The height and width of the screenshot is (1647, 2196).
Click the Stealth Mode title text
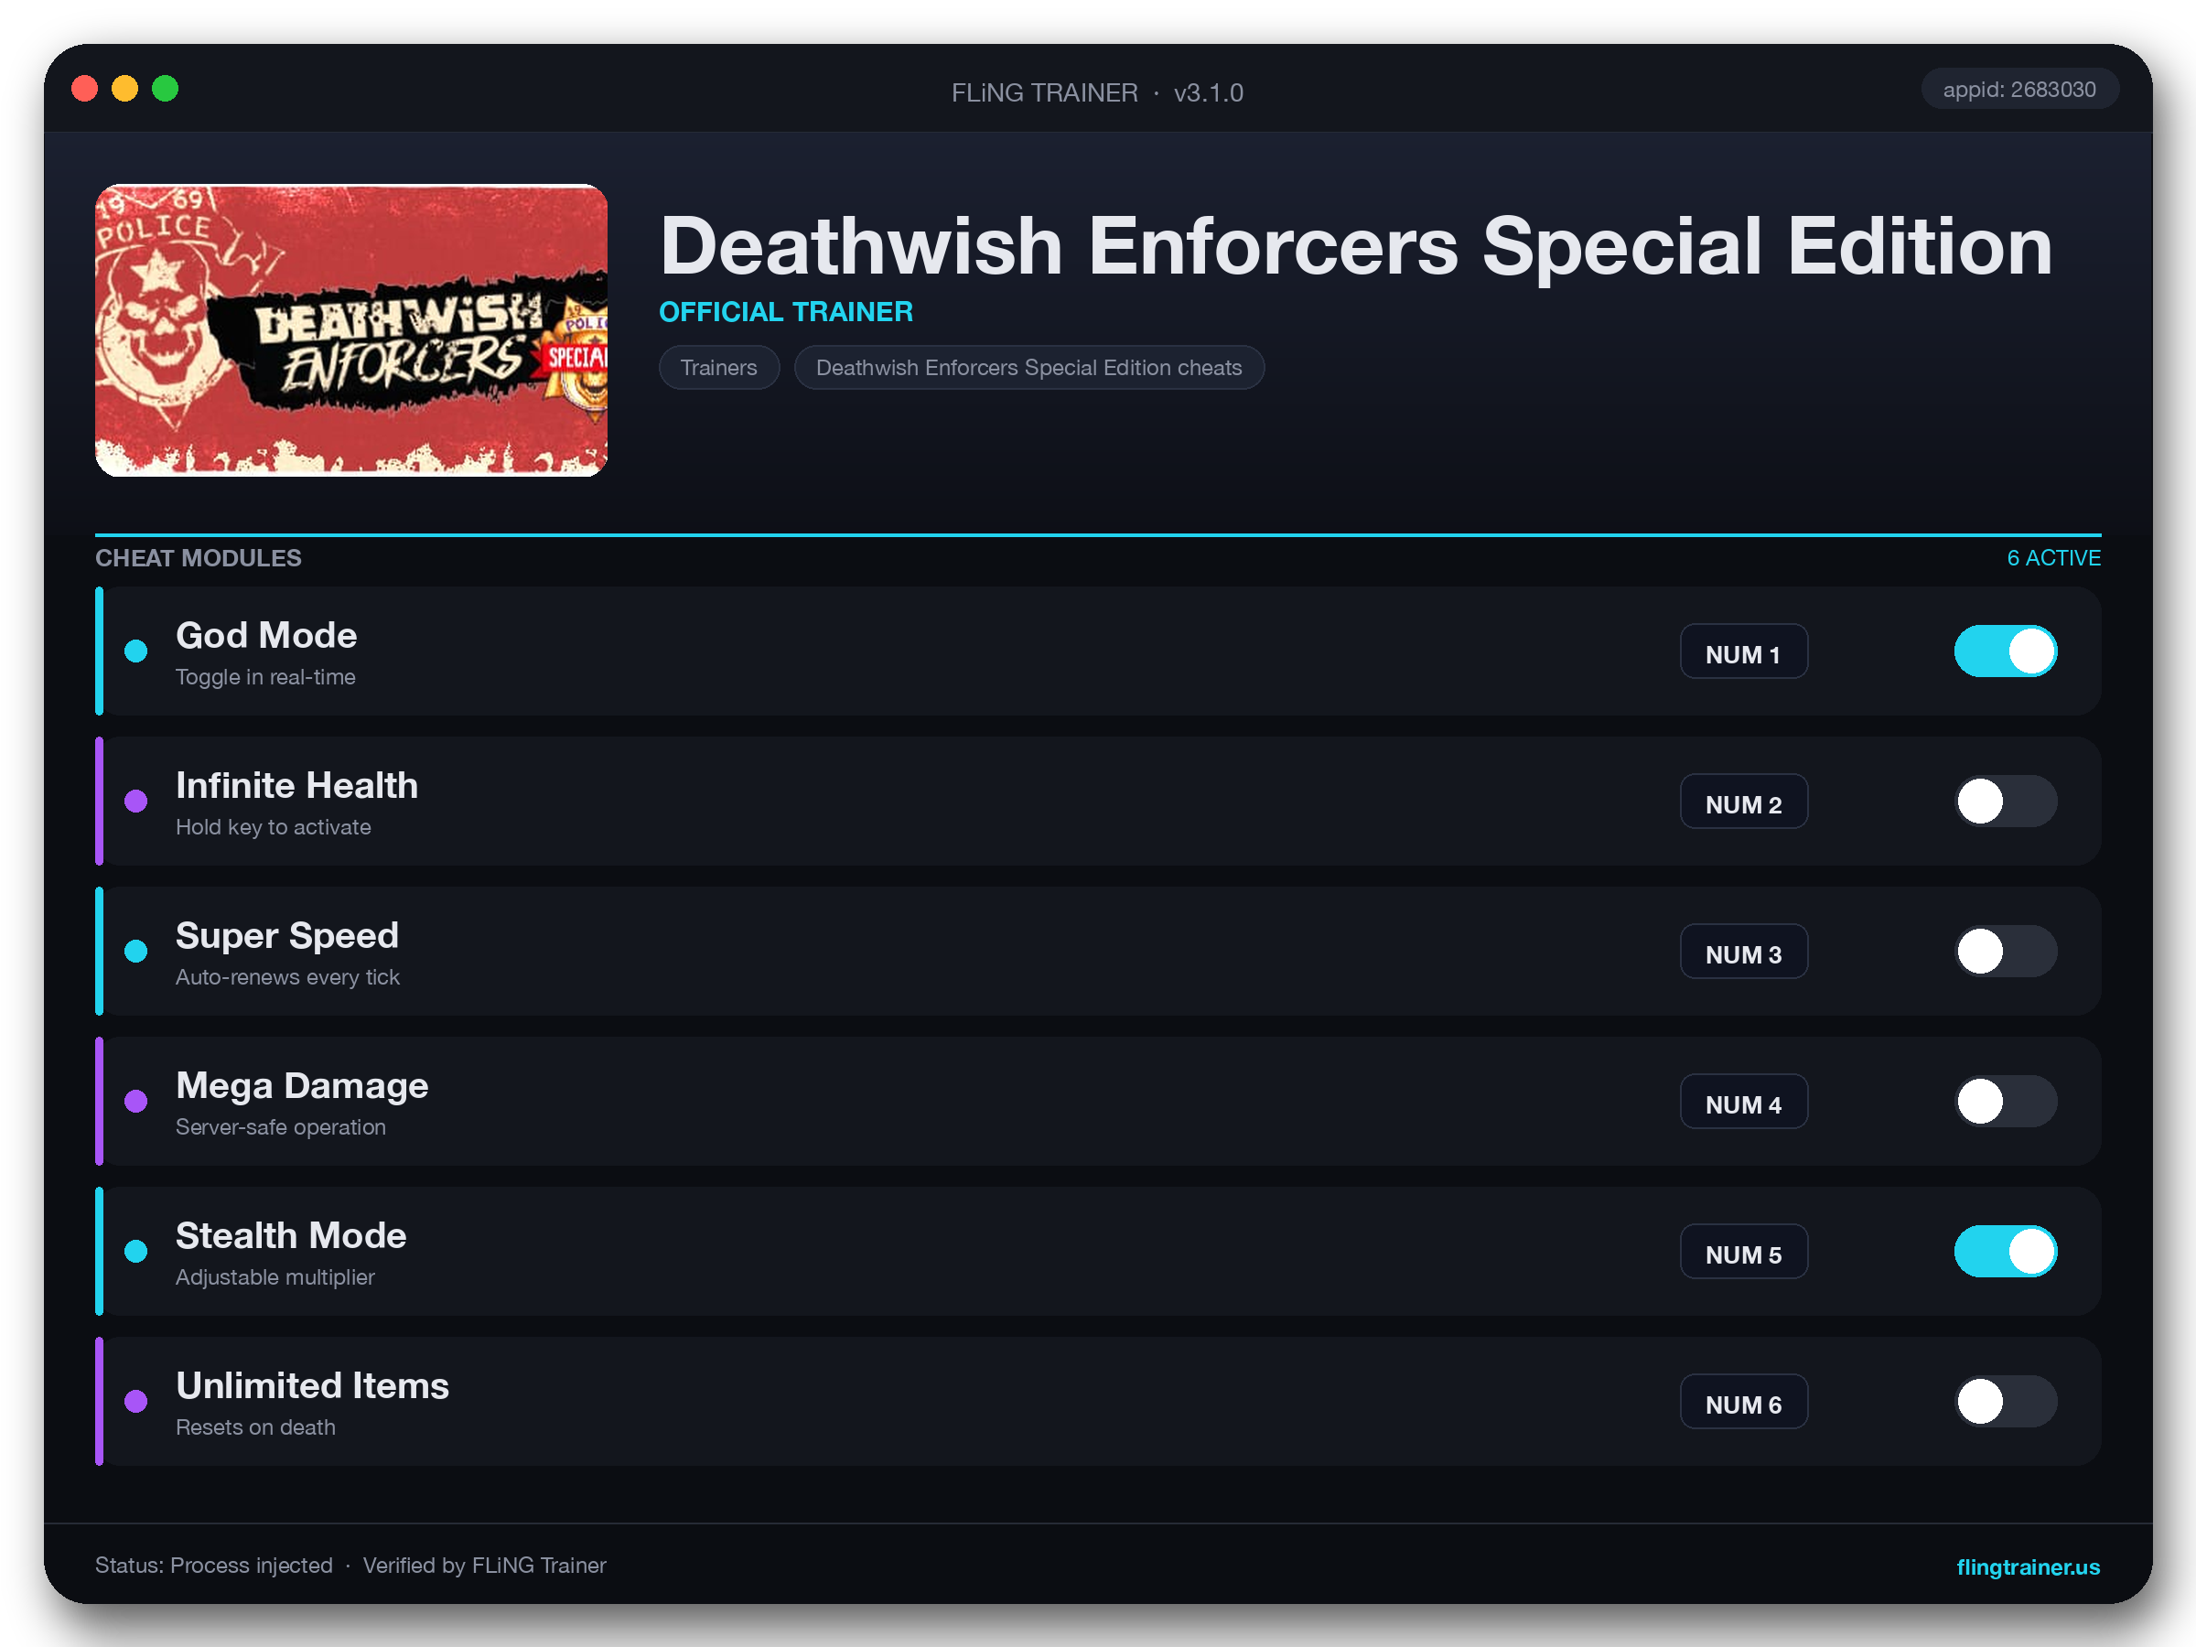click(x=291, y=1235)
